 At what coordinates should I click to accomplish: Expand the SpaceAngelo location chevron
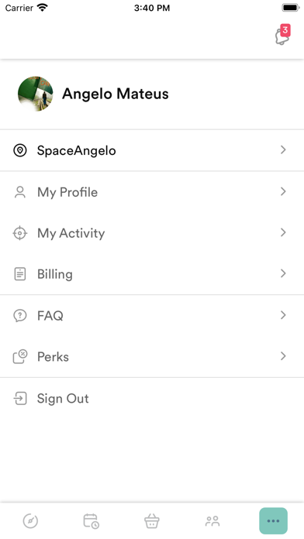(283, 150)
